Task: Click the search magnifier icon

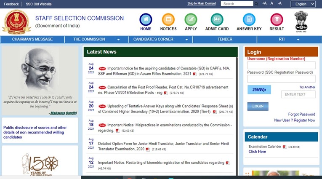Action: coord(257,4)
